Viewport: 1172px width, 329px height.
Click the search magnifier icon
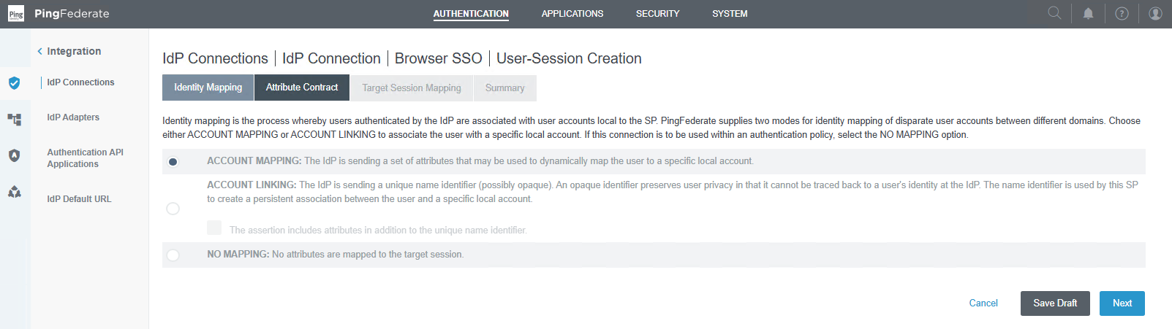(x=1054, y=13)
